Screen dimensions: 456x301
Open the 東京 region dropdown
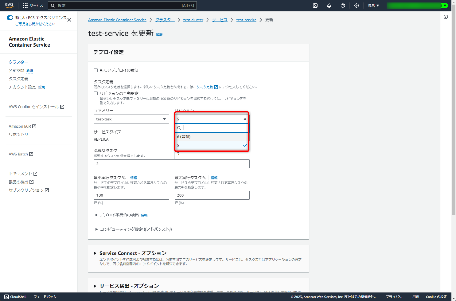[x=373, y=5]
